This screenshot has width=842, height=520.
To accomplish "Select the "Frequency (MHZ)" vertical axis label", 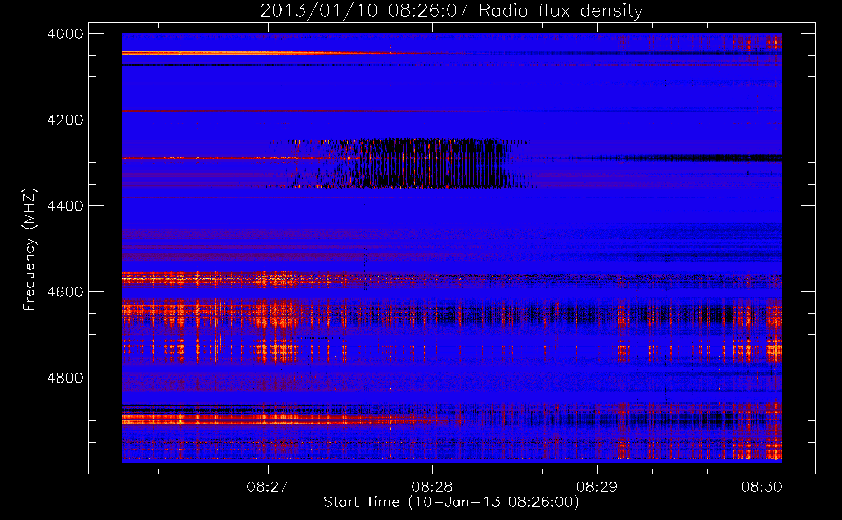I will [30, 249].
